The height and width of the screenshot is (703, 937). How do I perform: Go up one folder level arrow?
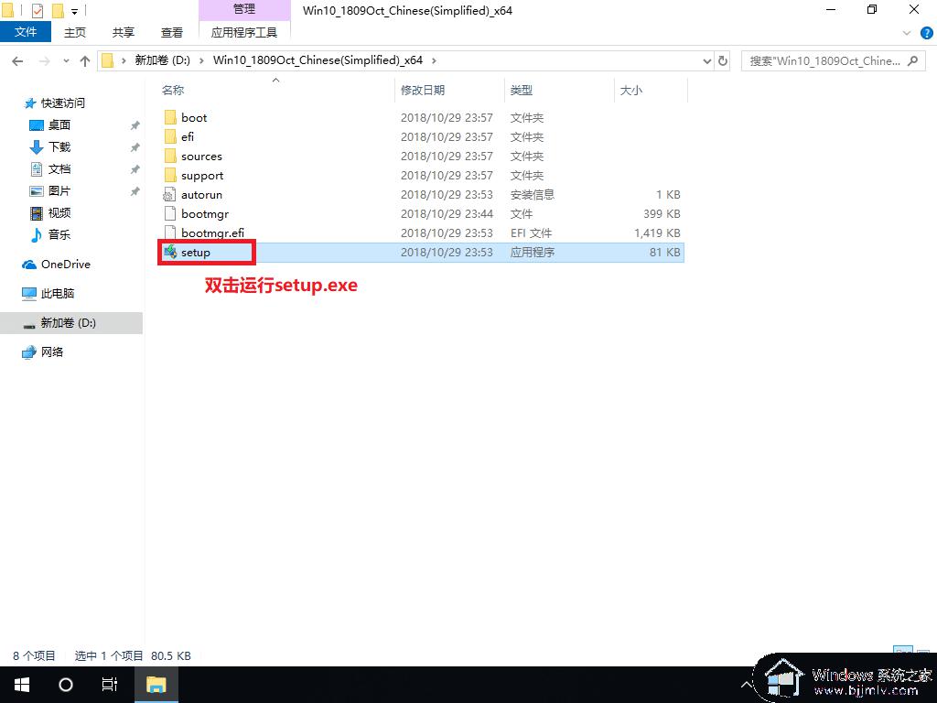pyautogui.click(x=85, y=60)
